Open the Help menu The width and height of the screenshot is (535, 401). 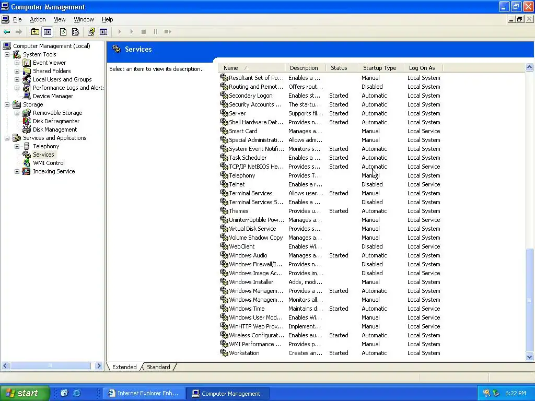(107, 19)
